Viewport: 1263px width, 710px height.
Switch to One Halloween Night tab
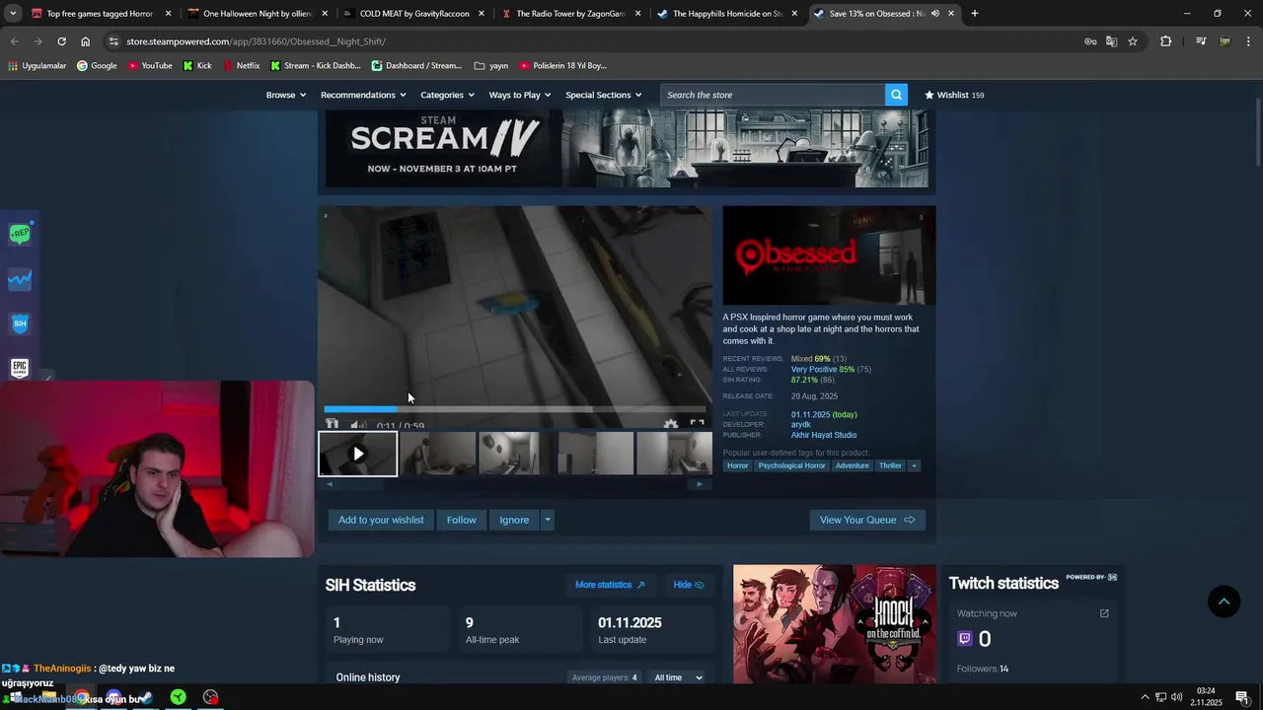click(257, 14)
